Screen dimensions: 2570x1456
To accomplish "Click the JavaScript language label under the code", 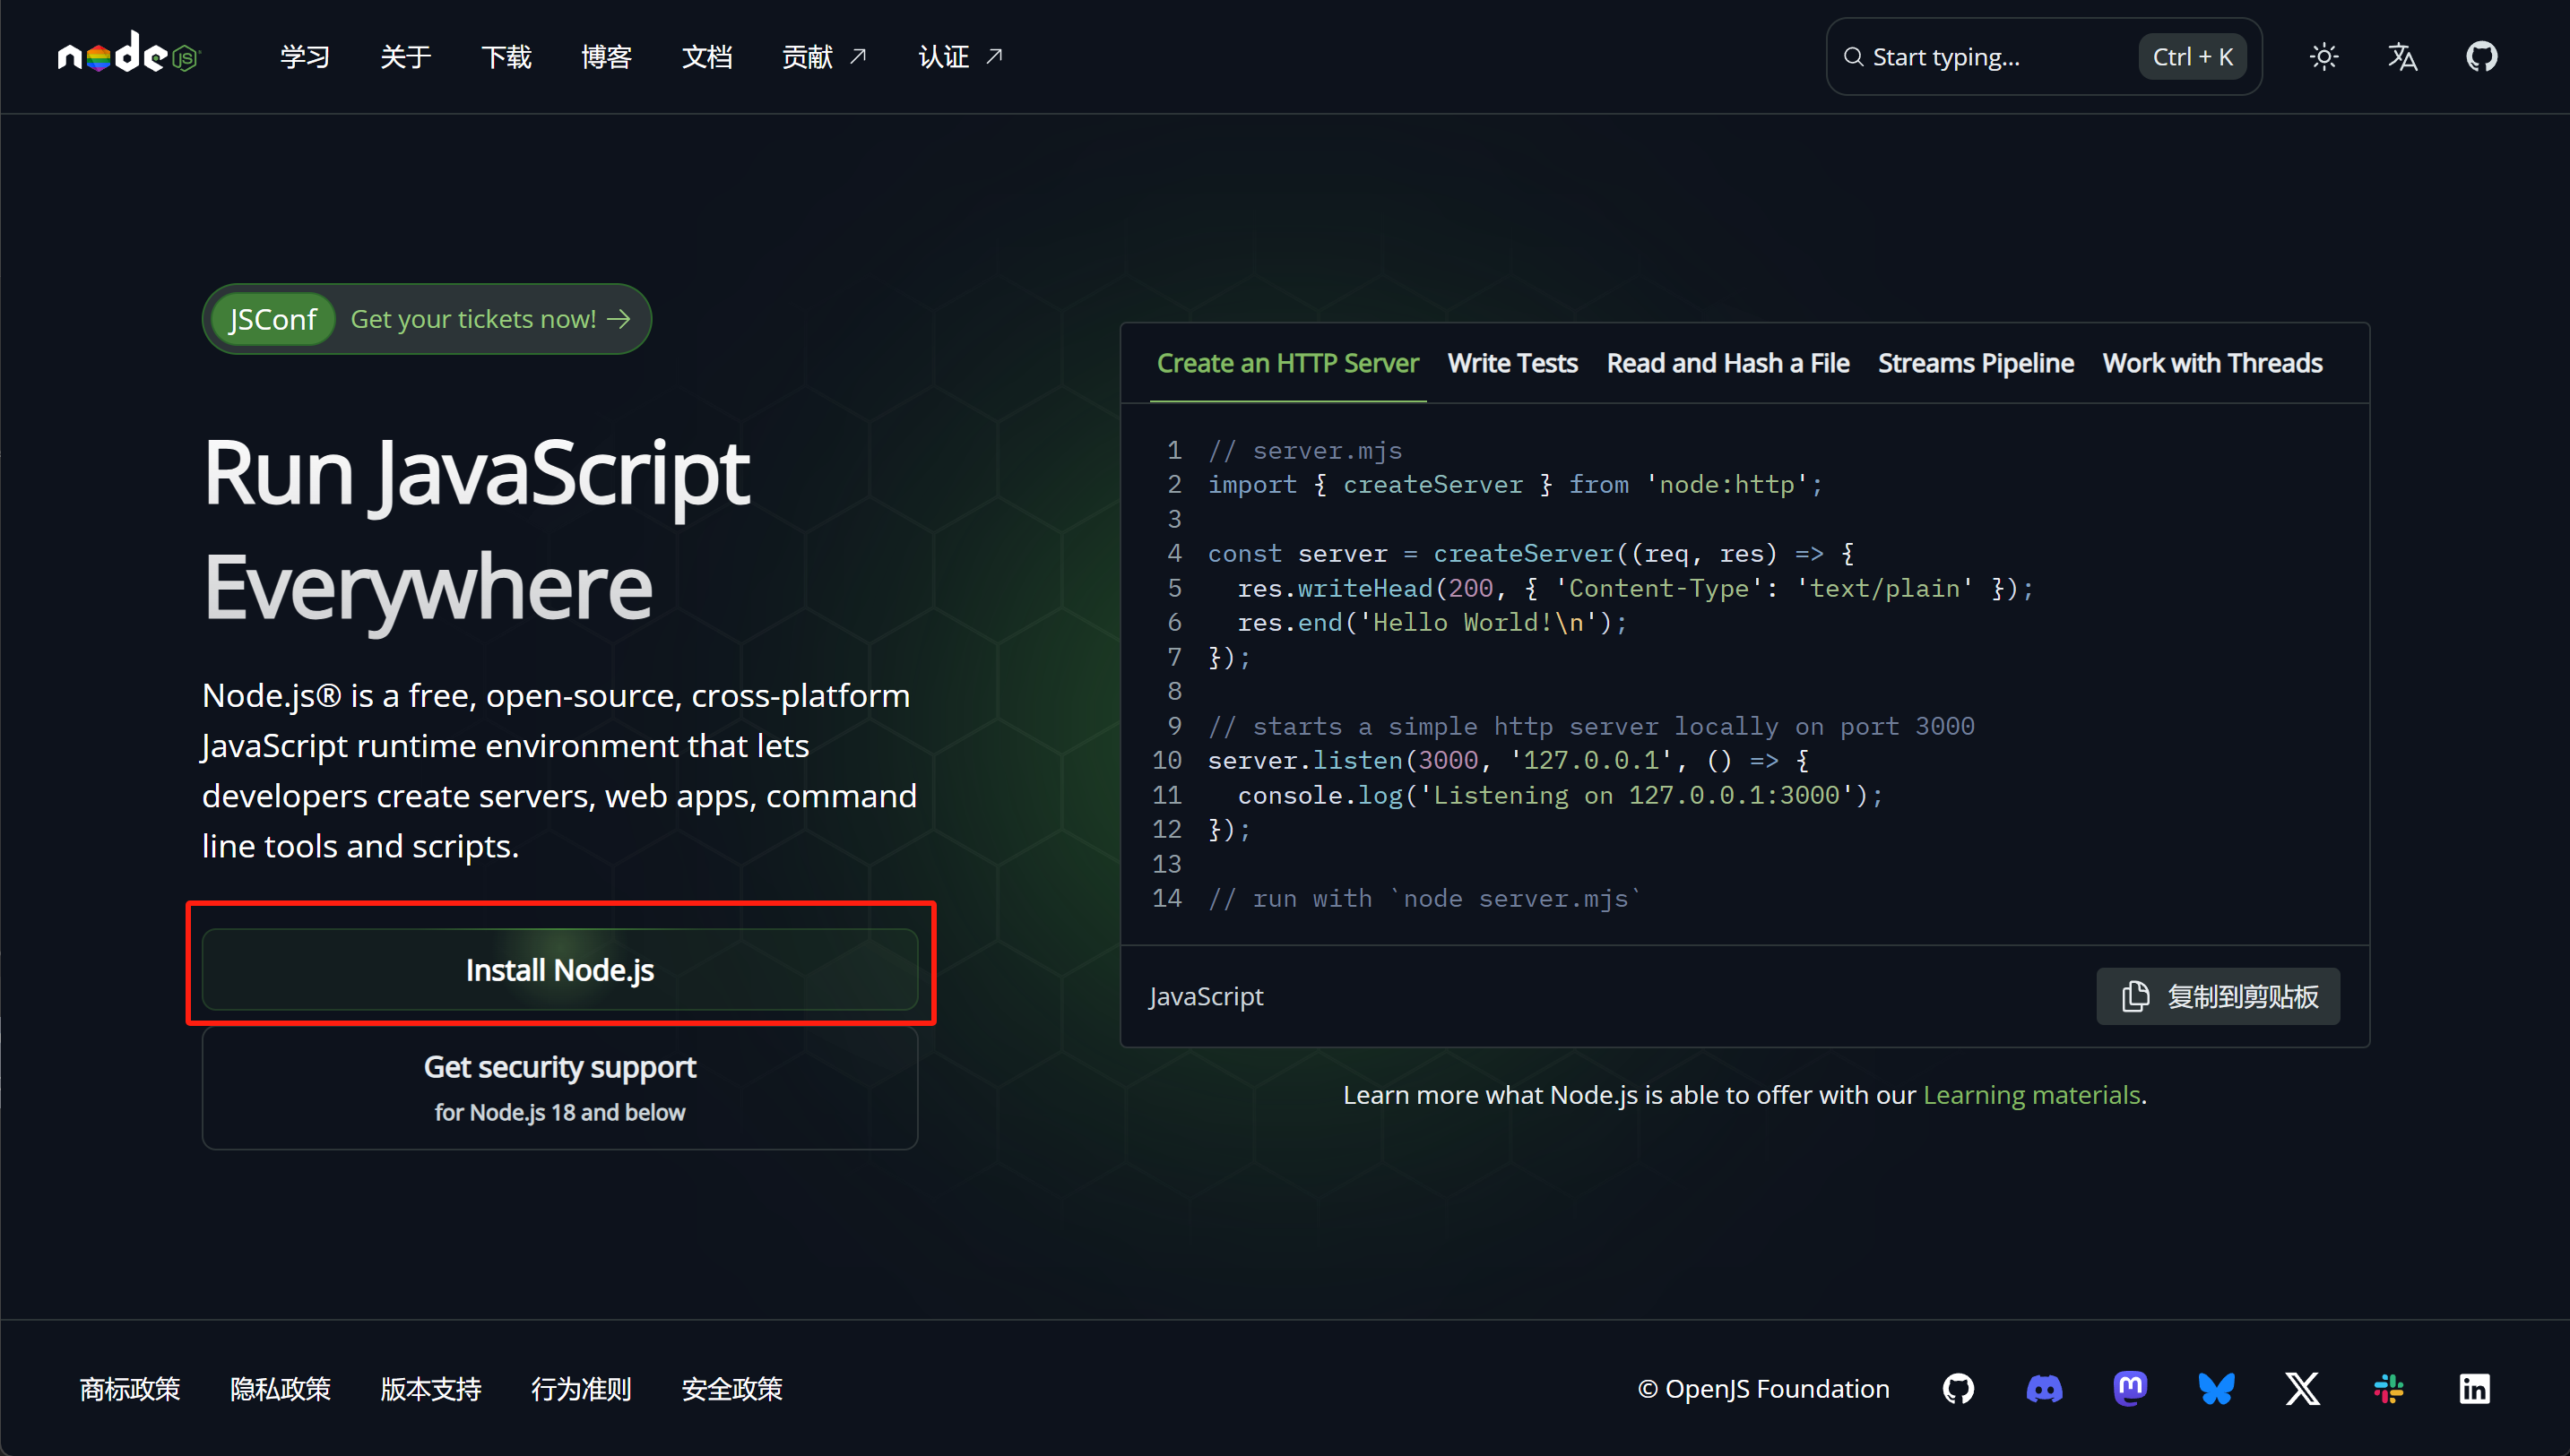I will pos(1206,996).
